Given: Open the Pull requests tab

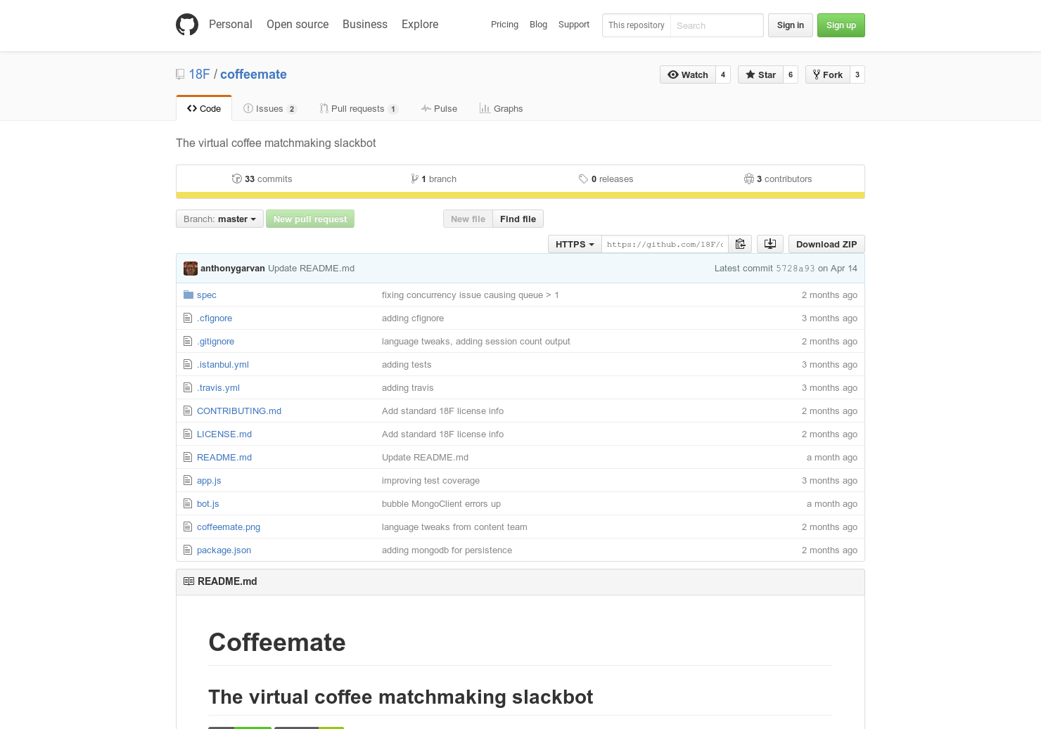Looking at the screenshot, I should point(359,108).
